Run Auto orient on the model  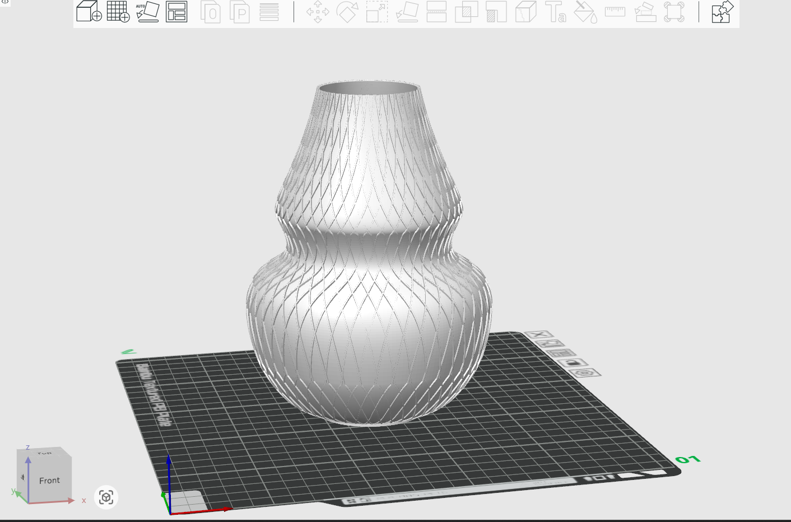pos(148,12)
